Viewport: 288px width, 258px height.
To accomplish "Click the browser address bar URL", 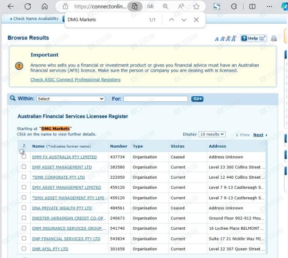I will (x=100, y=7).
